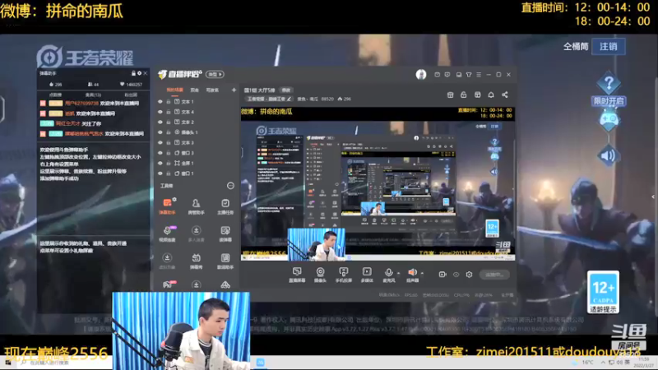Click the 注销 logout button in the game

pyautogui.click(x=608, y=46)
